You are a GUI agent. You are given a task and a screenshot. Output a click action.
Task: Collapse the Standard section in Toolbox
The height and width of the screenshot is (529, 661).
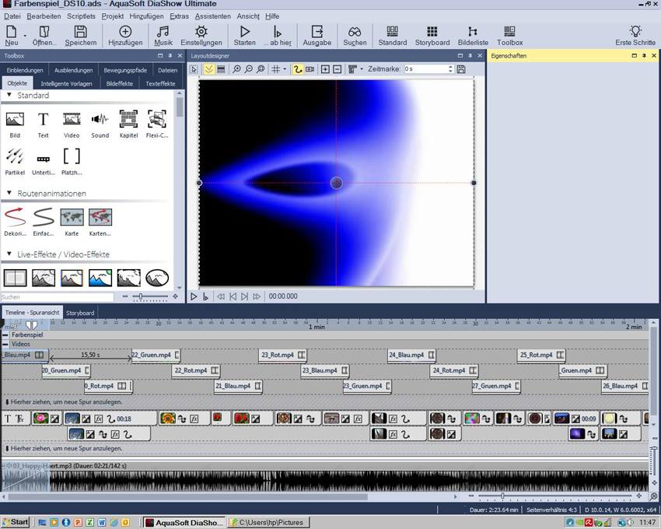click(9, 96)
